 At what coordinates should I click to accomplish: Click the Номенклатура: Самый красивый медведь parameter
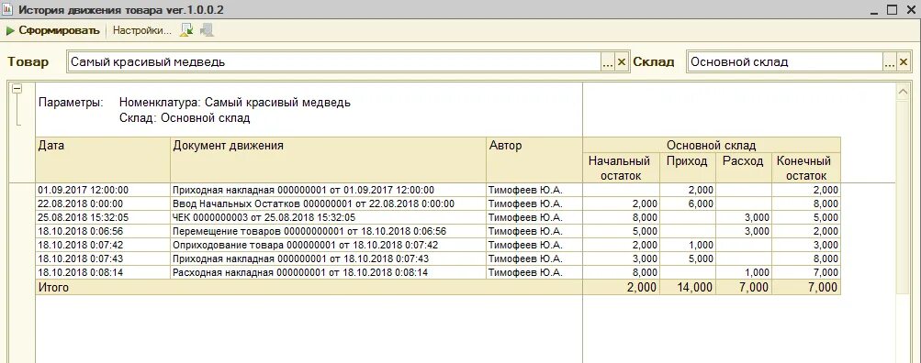(x=235, y=103)
